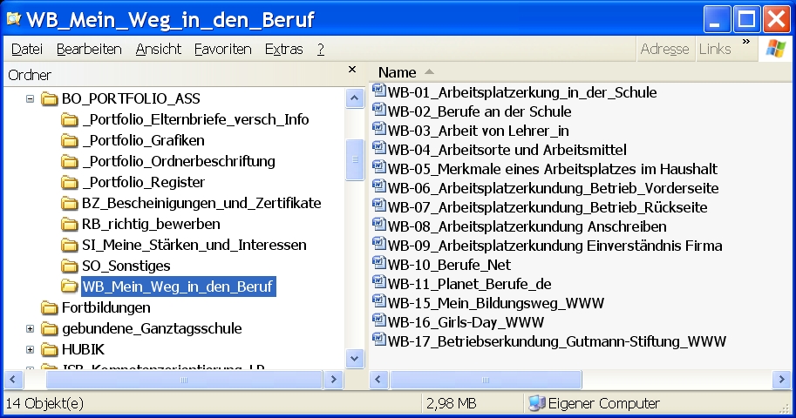Select file name WB-10_Berufe_Net
Viewport: 796px width, 418px height.
(x=449, y=265)
